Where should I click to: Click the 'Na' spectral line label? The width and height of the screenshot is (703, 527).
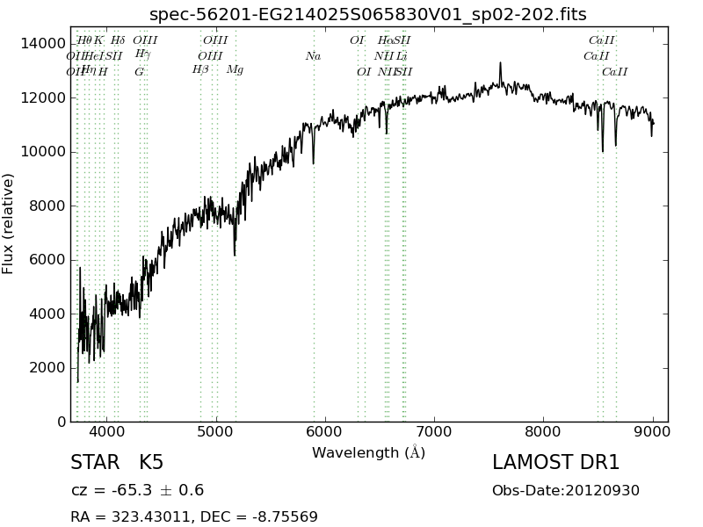click(x=314, y=56)
